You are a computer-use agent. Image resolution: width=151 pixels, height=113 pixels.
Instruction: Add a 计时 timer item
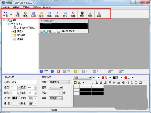(57, 14)
